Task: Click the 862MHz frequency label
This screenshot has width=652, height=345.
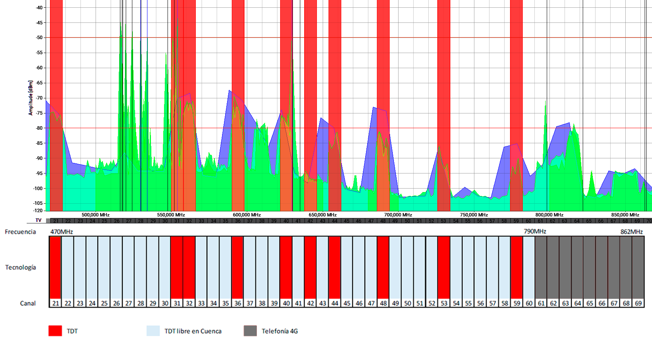Action: point(631,232)
